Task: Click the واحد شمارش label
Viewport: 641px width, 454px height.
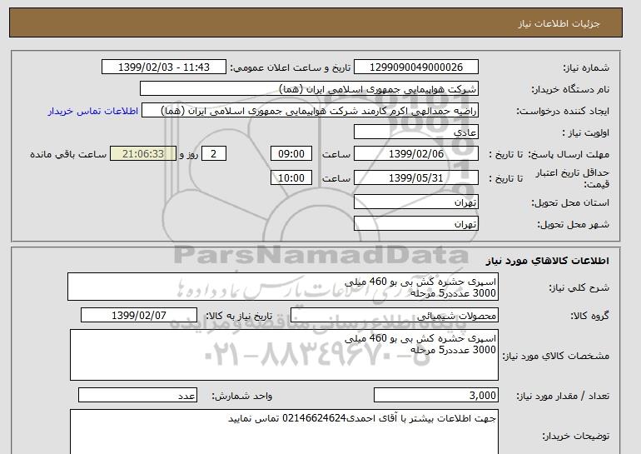Action: (242, 396)
